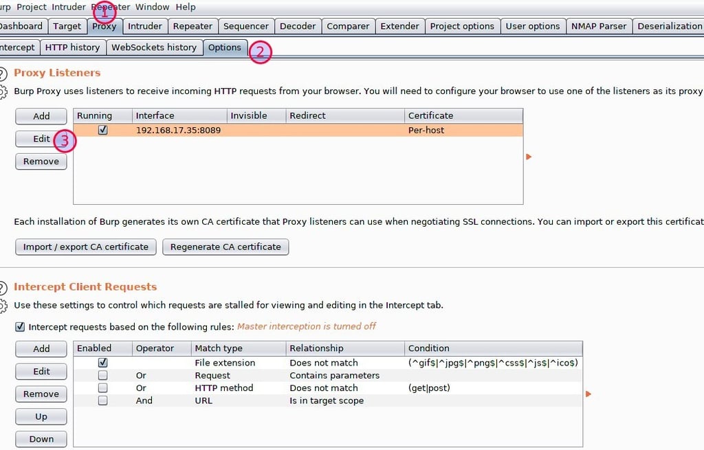
Task: Remove the selected intercept rule
Action: pyautogui.click(x=41, y=394)
